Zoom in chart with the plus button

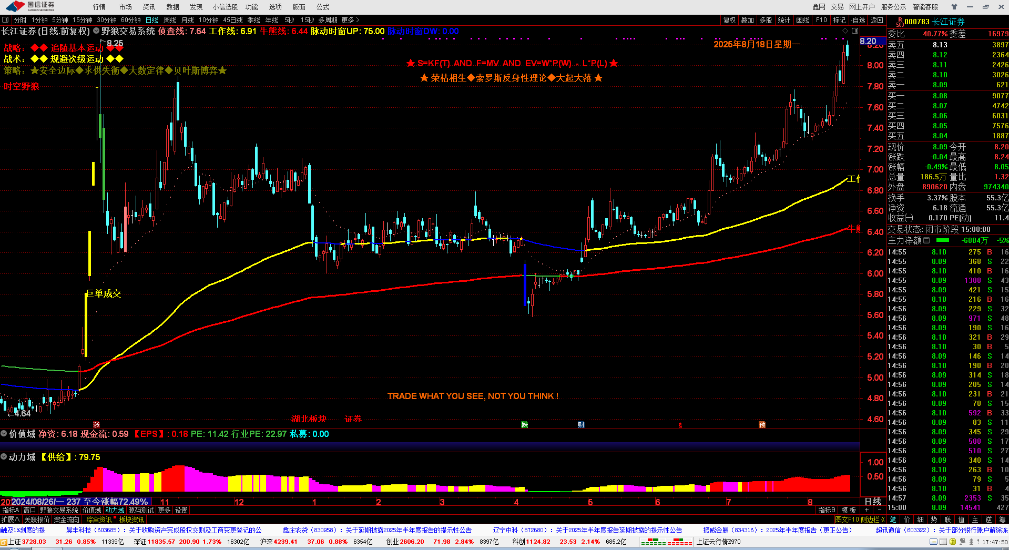point(867,510)
